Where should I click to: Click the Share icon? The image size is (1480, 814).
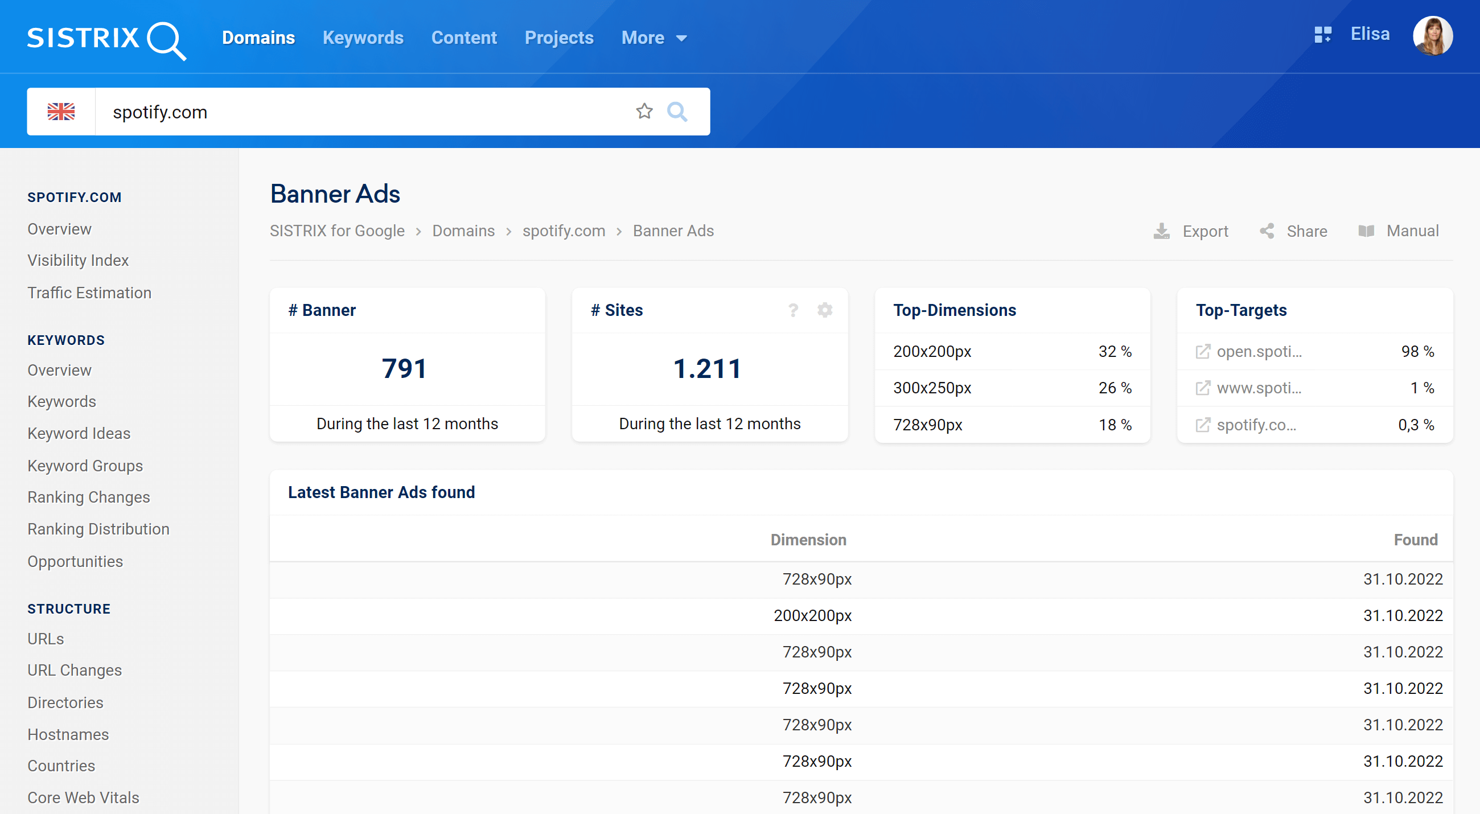[1267, 231]
